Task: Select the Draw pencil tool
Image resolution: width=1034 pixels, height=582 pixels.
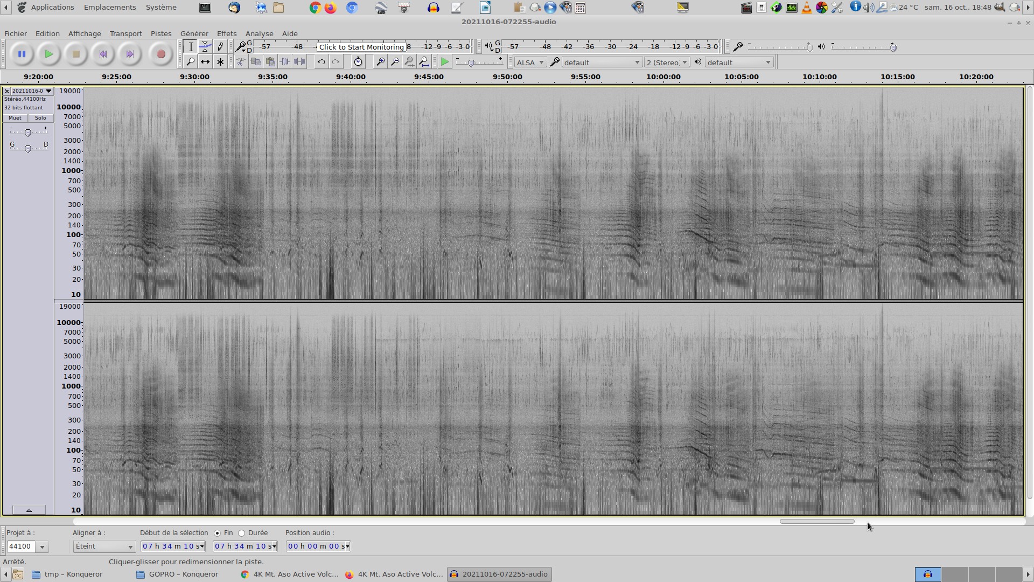Action: pyautogui.click(x=220, y=47)
